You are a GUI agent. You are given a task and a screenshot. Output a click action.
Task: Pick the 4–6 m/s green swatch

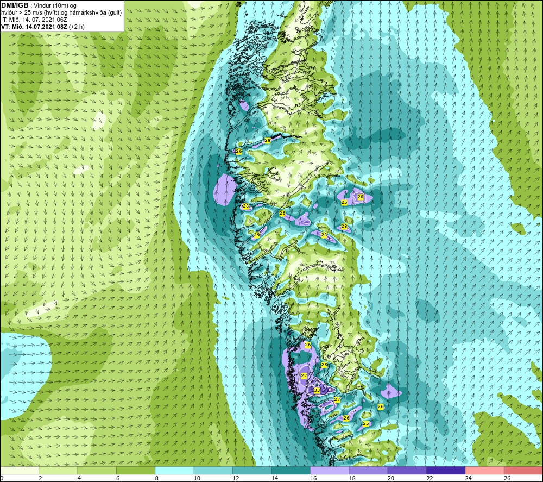tap(97, 471)
